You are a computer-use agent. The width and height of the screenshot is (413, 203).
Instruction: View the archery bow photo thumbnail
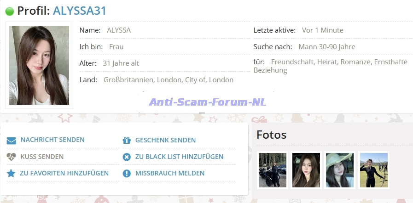tap(373, 170)
